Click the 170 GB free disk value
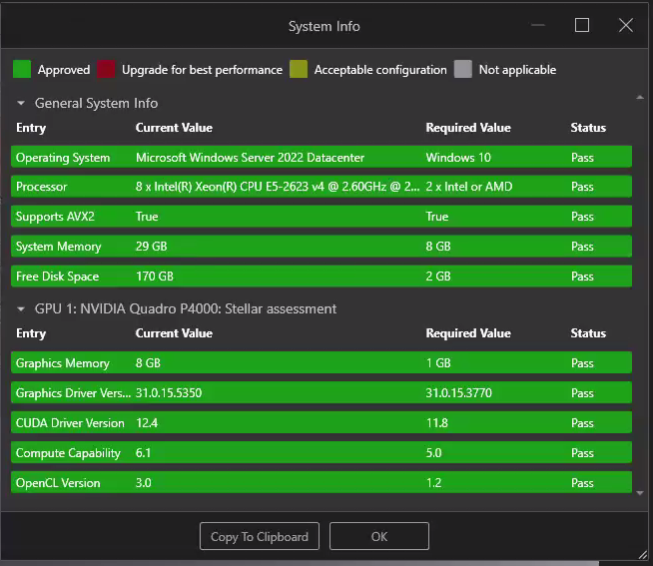Viewport: 653px width, 566px height. coord(155,277)
